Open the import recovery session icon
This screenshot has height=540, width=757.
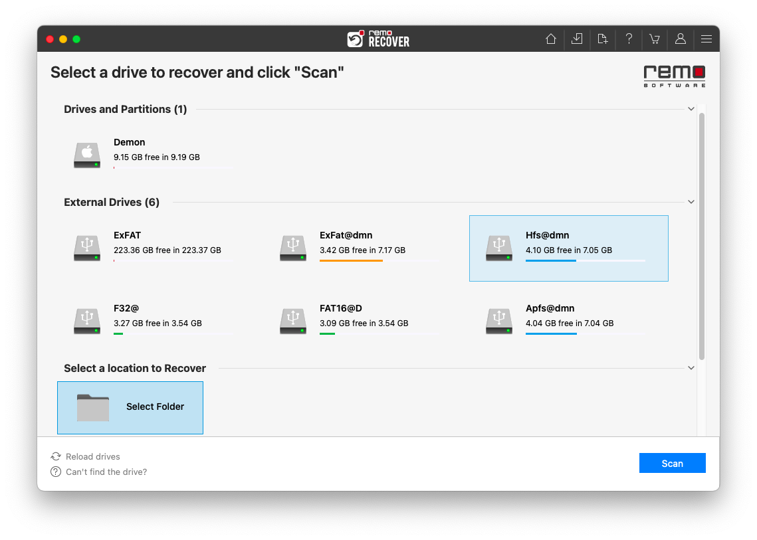click(x=576, y=39)
